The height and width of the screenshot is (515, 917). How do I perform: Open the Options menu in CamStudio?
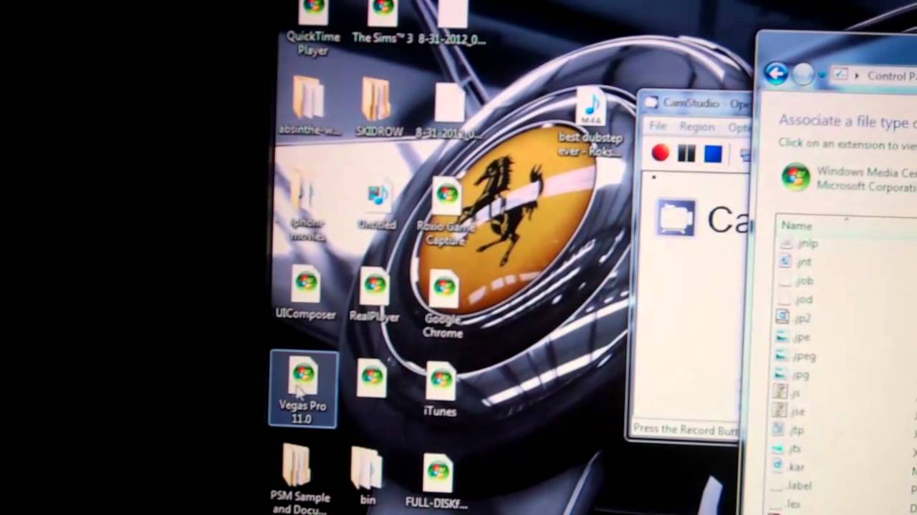click(739, 128)
